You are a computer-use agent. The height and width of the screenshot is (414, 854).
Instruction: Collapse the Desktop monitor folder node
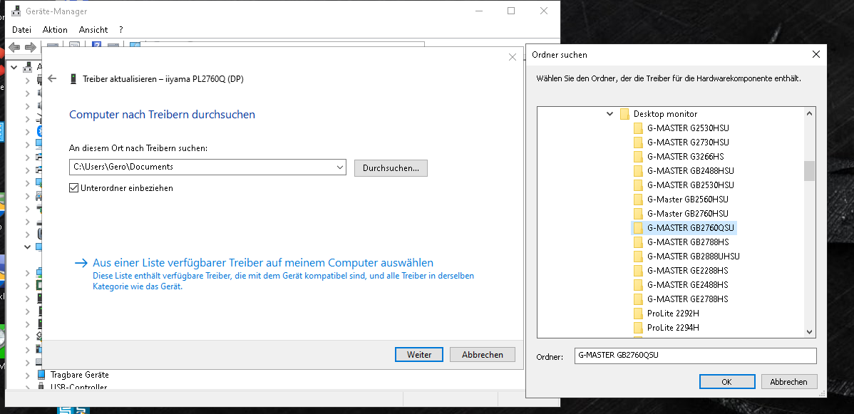click(609, 114)
